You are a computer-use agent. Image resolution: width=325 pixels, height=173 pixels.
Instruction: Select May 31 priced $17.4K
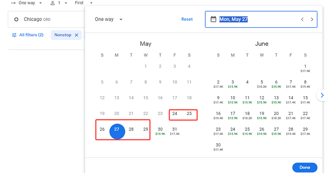pos(175,131)
